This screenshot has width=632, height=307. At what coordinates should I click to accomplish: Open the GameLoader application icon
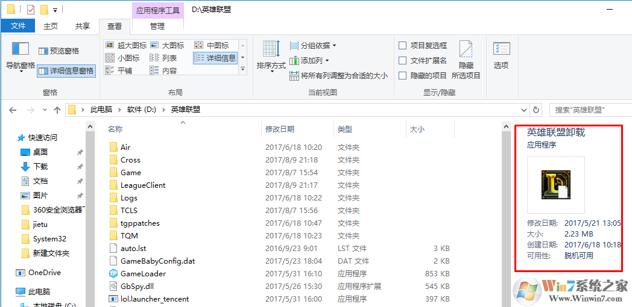point(113,273)
